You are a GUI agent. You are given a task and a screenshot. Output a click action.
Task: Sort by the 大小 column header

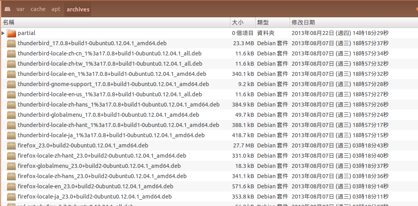click(243, 22)
